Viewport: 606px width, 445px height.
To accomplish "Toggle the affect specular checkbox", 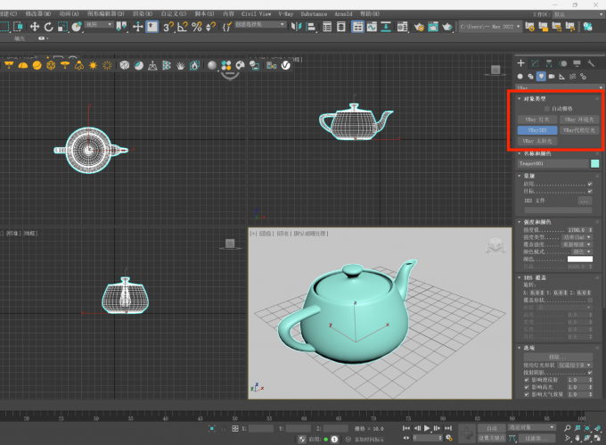I will click(527, 387).
